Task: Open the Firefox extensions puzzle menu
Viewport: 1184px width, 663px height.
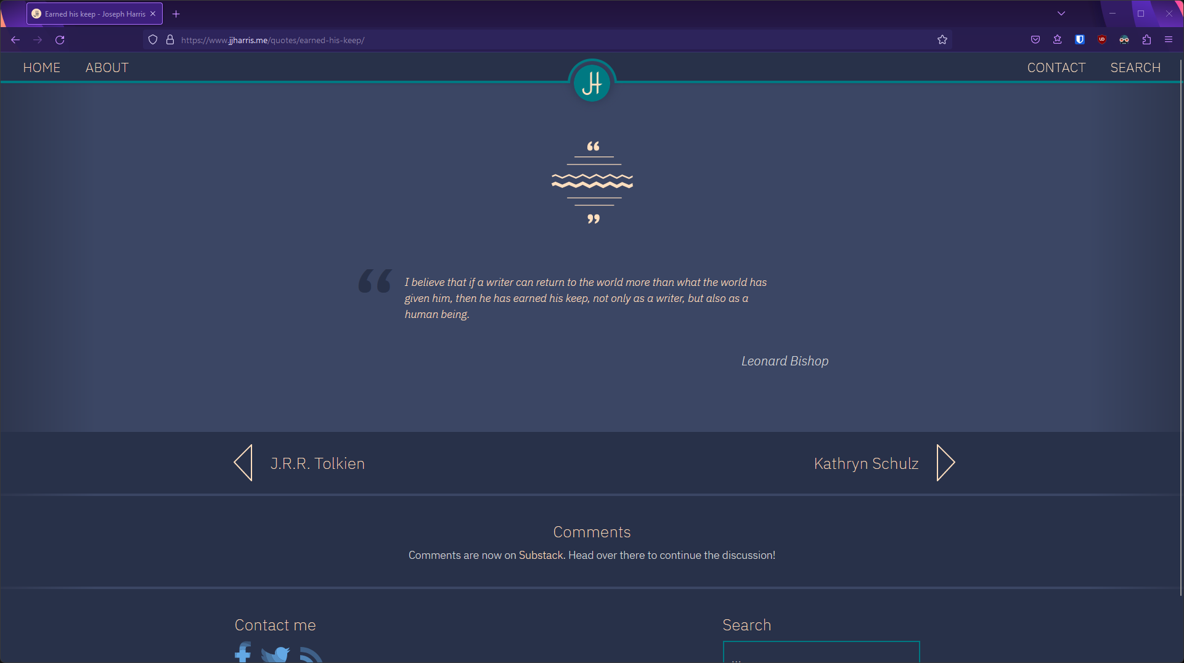Action: (x=1146, y=40)
